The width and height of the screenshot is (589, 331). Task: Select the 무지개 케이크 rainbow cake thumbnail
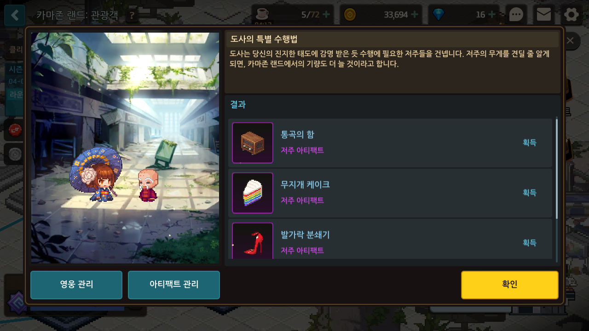253,193
